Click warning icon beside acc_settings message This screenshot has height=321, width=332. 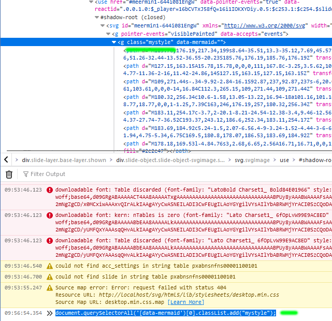click(x=50, y=266)
